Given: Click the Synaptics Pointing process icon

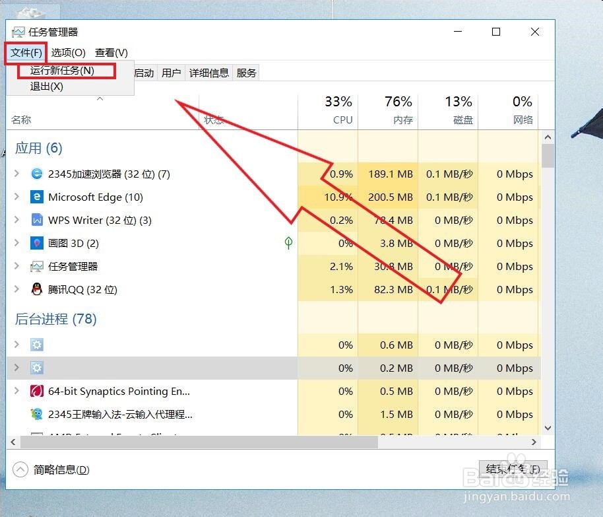Looking at the screenshot, I should coord(36,391).
